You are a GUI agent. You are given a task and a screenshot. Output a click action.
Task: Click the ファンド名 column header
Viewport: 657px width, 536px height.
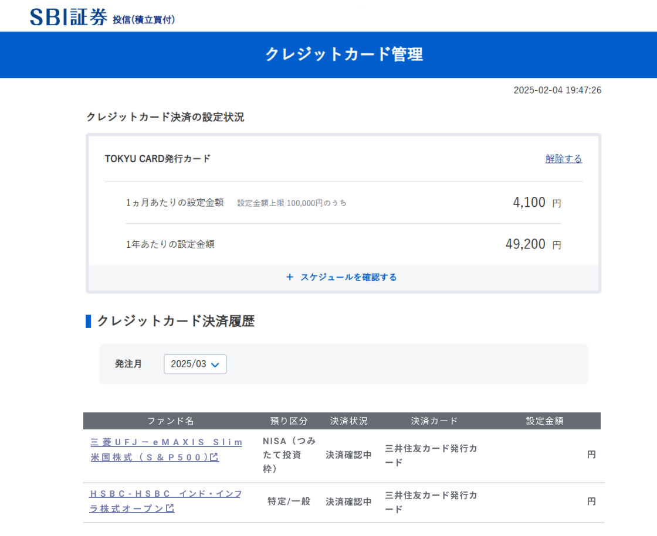[x=171, y=421]
